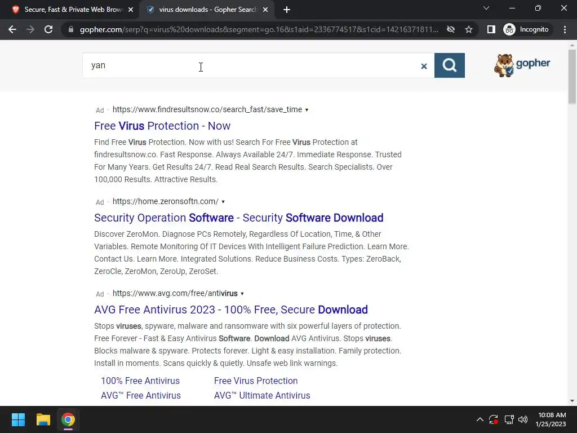Submit search with the magnifier button

(449, 65)
